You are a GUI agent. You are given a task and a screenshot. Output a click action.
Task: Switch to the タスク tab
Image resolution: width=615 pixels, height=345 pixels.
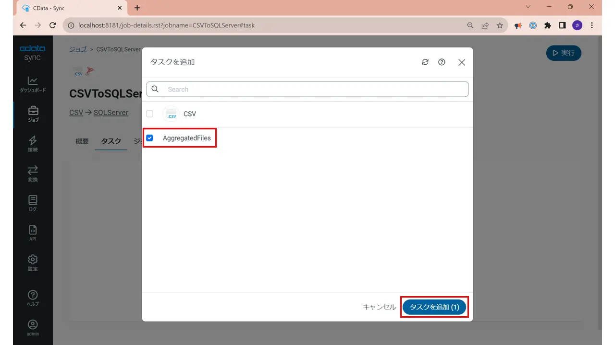[x=111, y=141]
